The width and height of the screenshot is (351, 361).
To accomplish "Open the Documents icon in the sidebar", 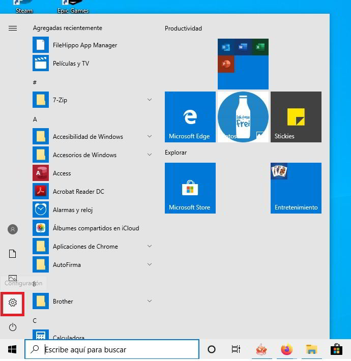I will point(13,254).
